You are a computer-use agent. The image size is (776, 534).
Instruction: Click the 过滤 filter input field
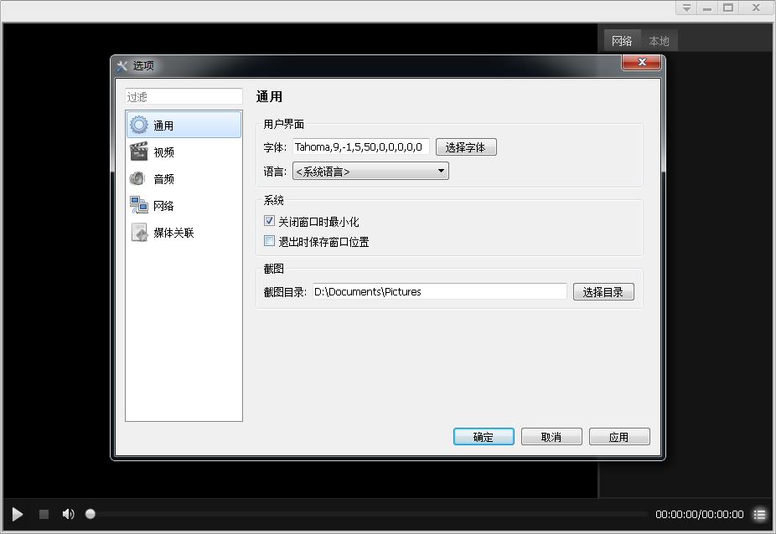[x=184, y=96]
